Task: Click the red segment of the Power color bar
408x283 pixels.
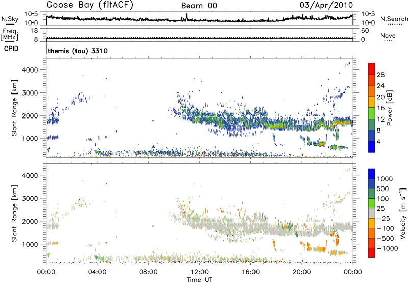Action: point(372,68)
